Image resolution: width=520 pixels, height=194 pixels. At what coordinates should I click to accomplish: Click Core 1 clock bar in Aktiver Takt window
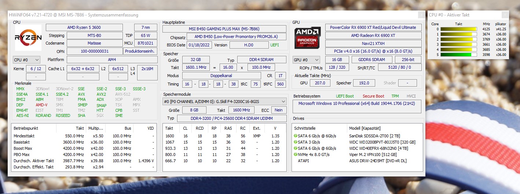tap(458, 34)
